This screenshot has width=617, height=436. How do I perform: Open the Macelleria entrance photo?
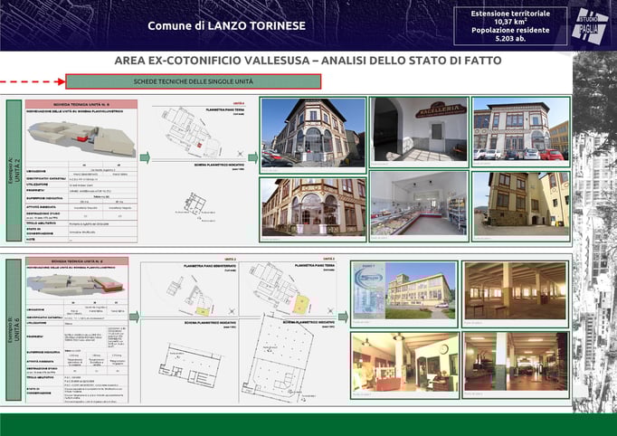tap(419, 132)
